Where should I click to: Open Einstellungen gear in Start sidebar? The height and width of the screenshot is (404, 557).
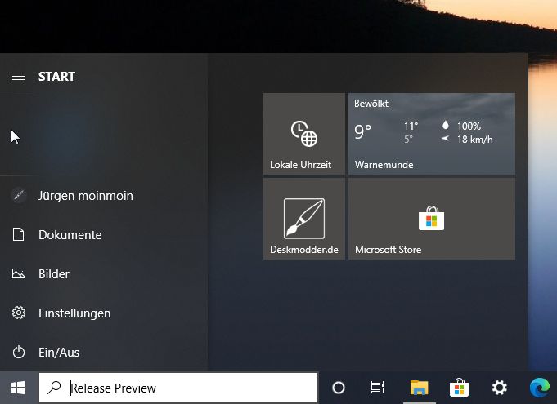coord(19,313)
